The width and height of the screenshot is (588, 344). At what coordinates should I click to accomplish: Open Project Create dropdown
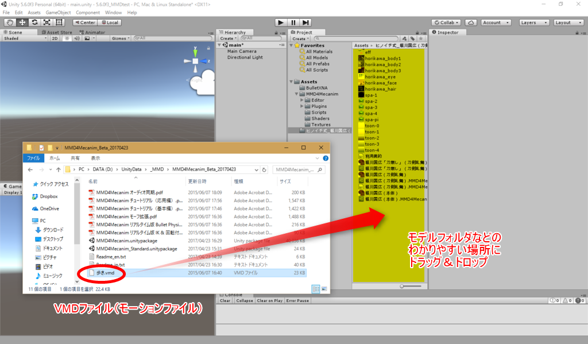300,38
